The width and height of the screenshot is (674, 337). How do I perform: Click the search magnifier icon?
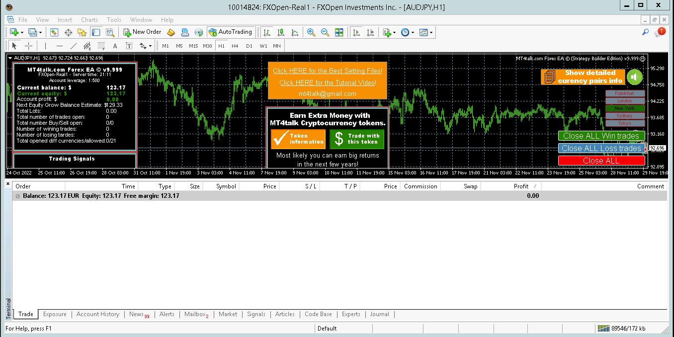coord(646,32)
